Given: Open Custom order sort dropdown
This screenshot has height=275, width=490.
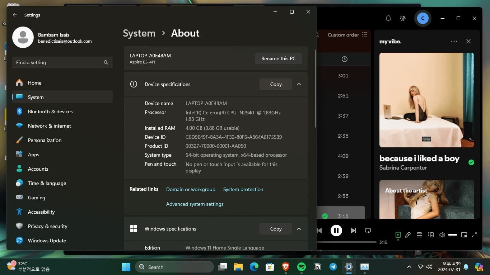Looking at the screenshot, I should click(347, 35).
